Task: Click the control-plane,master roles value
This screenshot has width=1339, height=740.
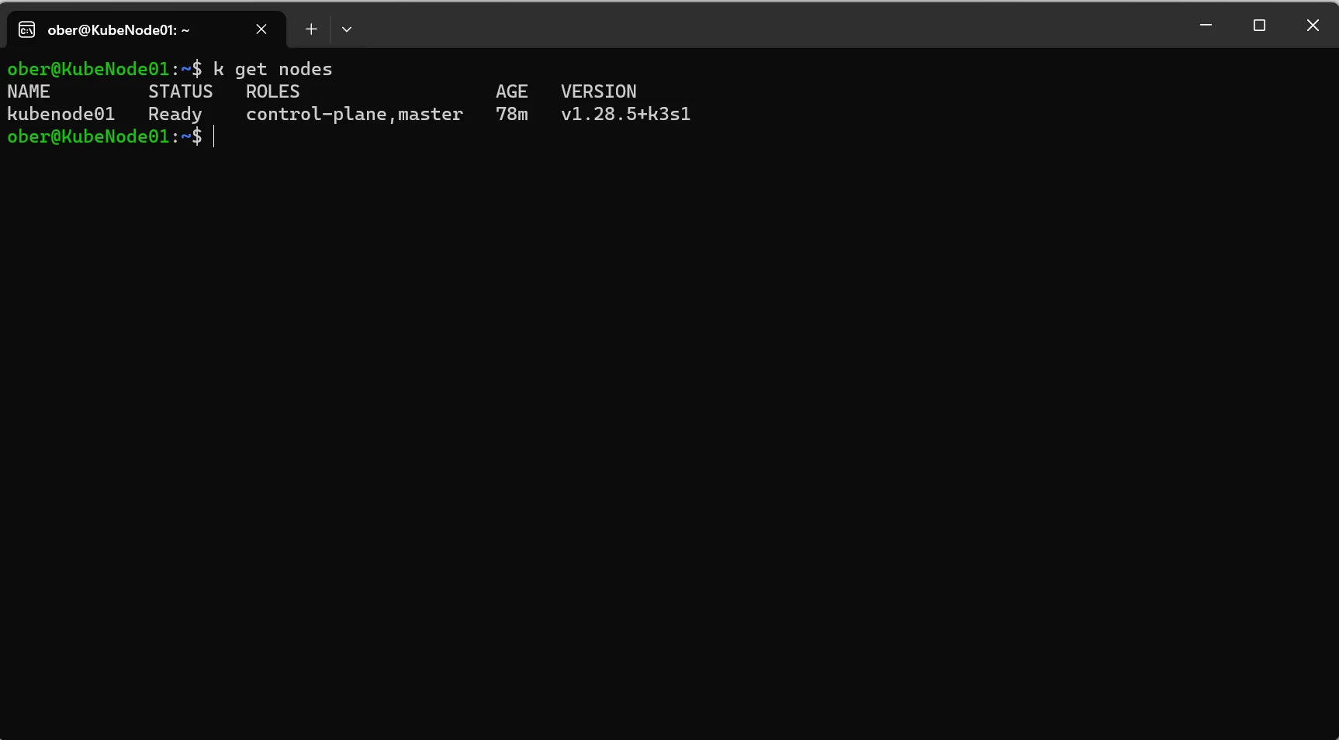Action: pos(355,114)
